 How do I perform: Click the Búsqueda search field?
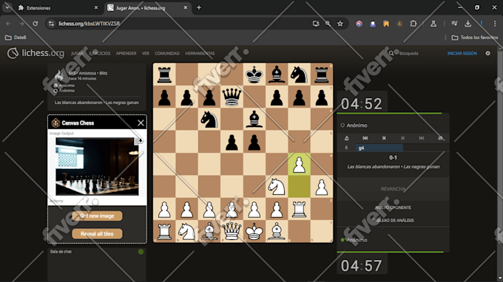409,53
